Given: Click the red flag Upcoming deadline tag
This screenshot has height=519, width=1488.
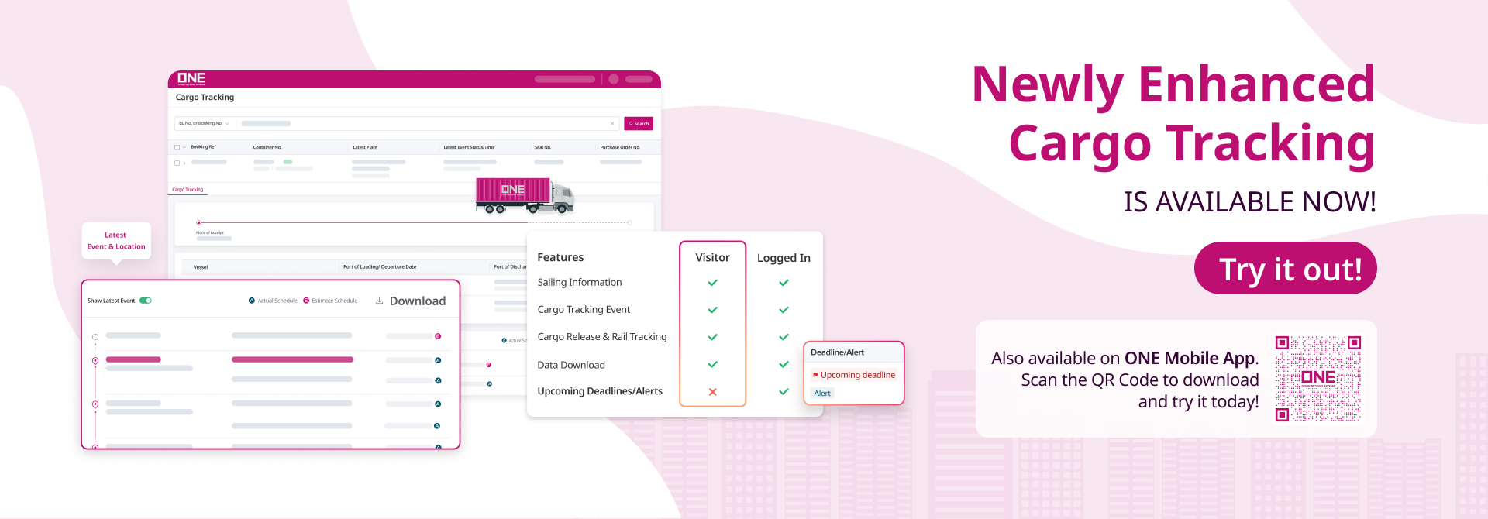Looking at the screenshot, I should 853,375.
